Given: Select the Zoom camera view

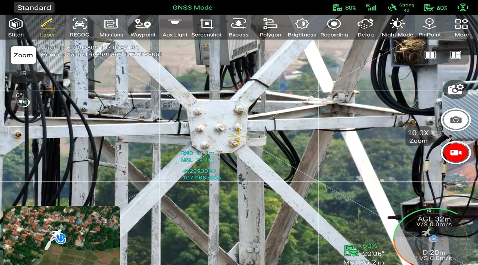Looking at the screenshot, I should tap(23, 55).
